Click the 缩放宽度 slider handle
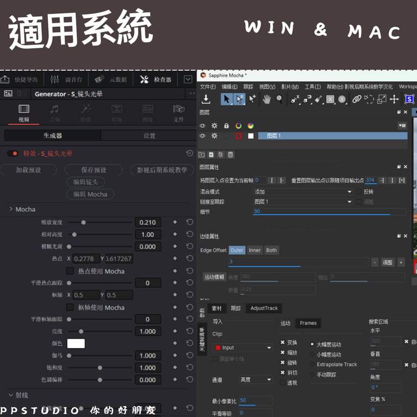 84,222
